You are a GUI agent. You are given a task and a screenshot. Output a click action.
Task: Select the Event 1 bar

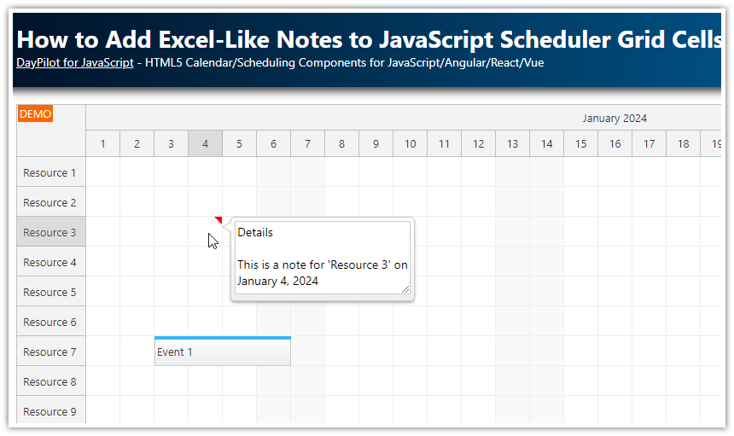[x=222, y=352]
